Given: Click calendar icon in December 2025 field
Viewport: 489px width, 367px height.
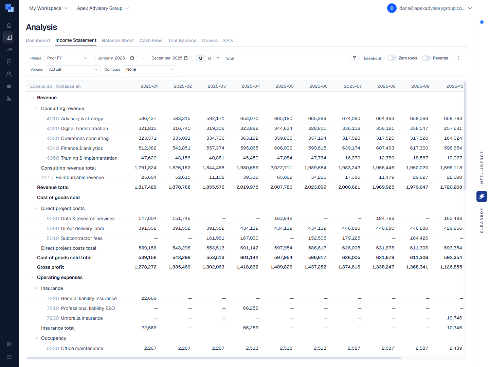Looking at the screenshot, I should (x=186, y=58).
